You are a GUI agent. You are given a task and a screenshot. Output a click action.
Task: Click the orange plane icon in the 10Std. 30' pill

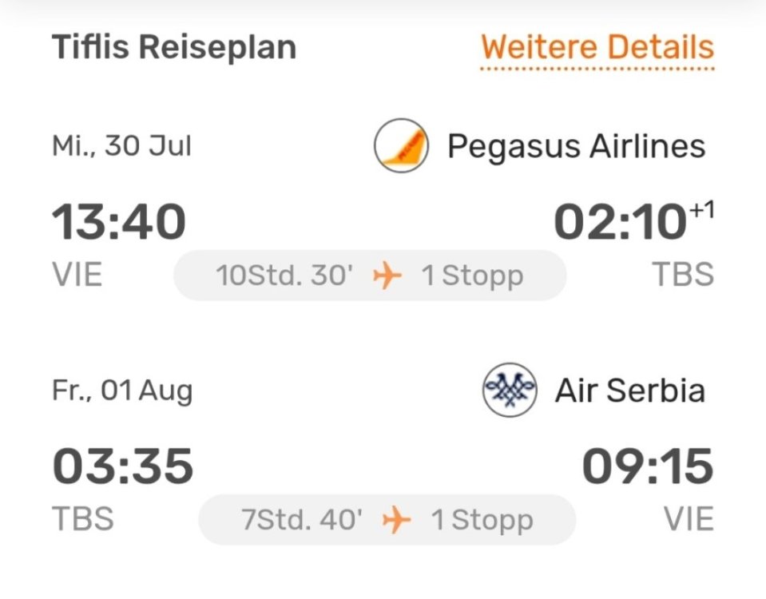point(387,276)
